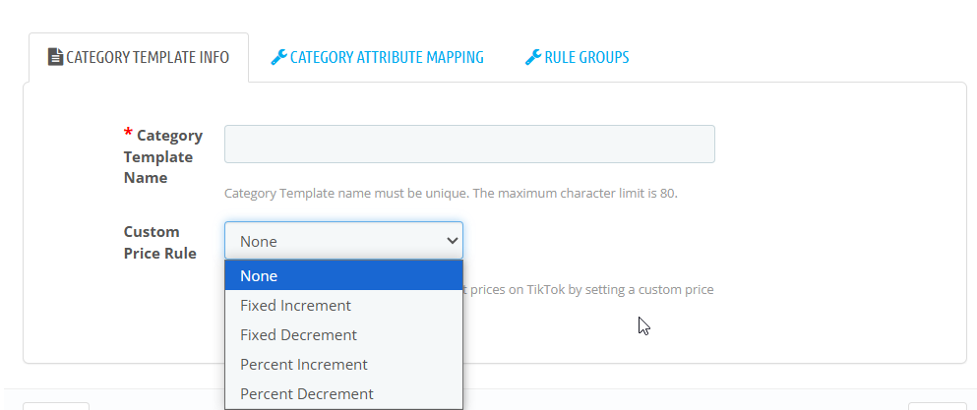The image size is (977, 410).
Task: Click the document icon on Category Template Info tab
Action: [55, 57]
